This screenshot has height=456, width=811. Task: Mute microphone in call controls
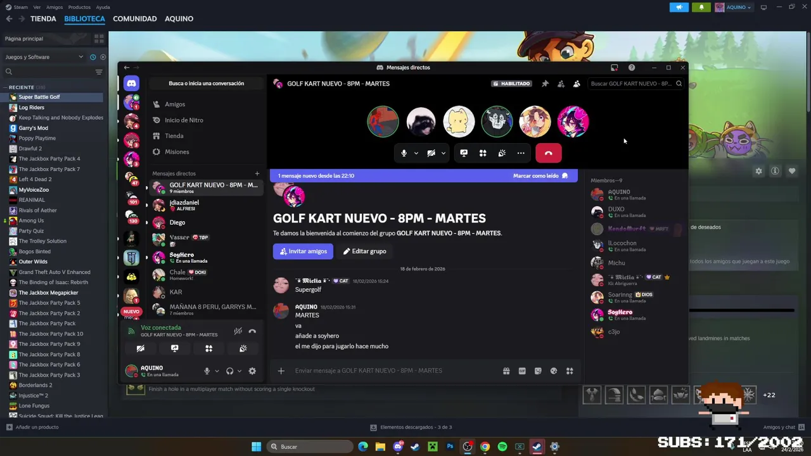coord(404,153)
